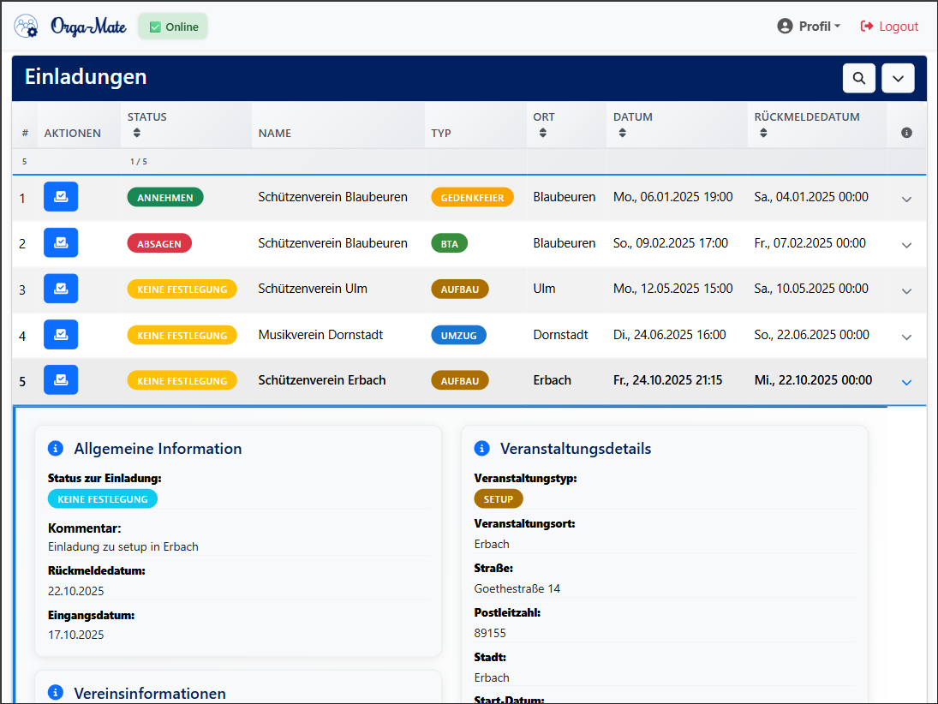Sort the table by Datum column
The width and height of the screenshot is (938, 704).
pos(622,133)
